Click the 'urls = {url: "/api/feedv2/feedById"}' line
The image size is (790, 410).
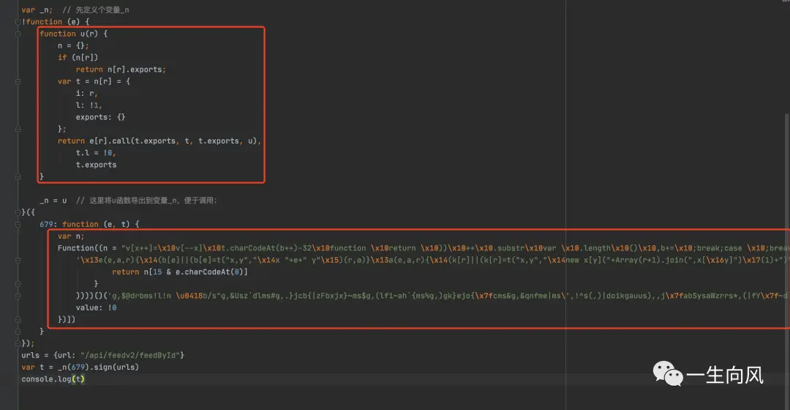[103, 356]
